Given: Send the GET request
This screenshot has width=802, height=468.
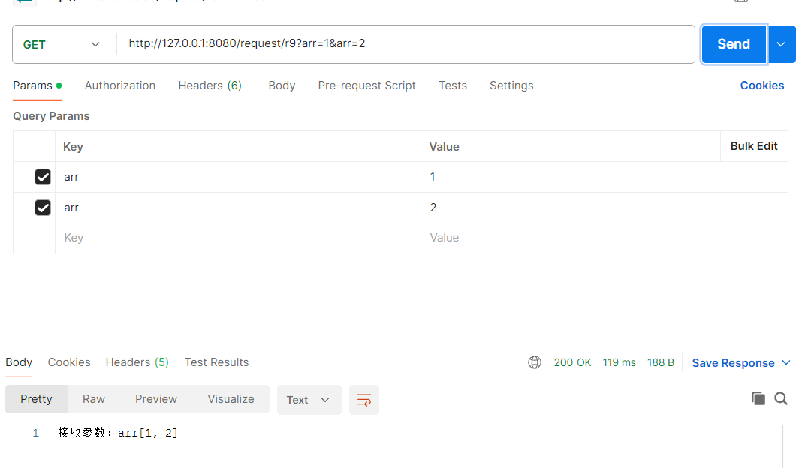Looking at the screenshot, I should point(734,44).
